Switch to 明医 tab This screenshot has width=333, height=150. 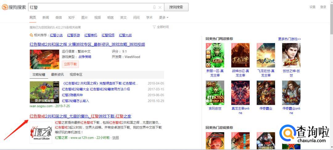pyautogui.click(x=110, y=18)
